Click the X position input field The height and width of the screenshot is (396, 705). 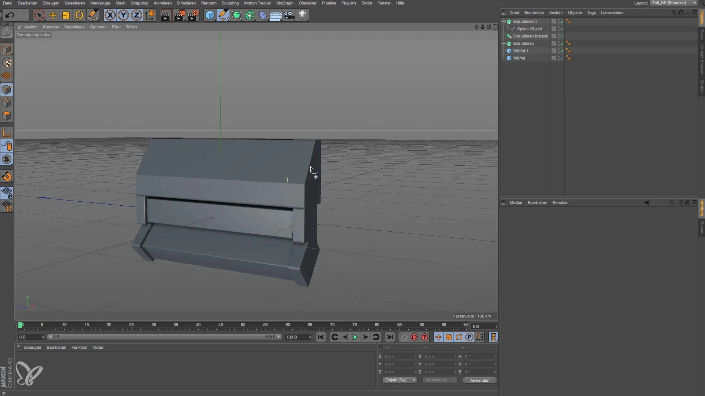point(399,356)
